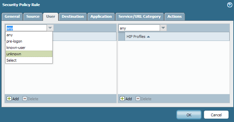The height and width of the screenshot is (122, 234).
Task: Sort by HIP Profiles ascending arrow
Action: pos(148,37)
